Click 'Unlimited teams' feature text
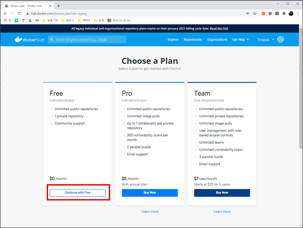The width and height of the screenshot is (303, 228). pyautogui.click(x=211, y=142)
